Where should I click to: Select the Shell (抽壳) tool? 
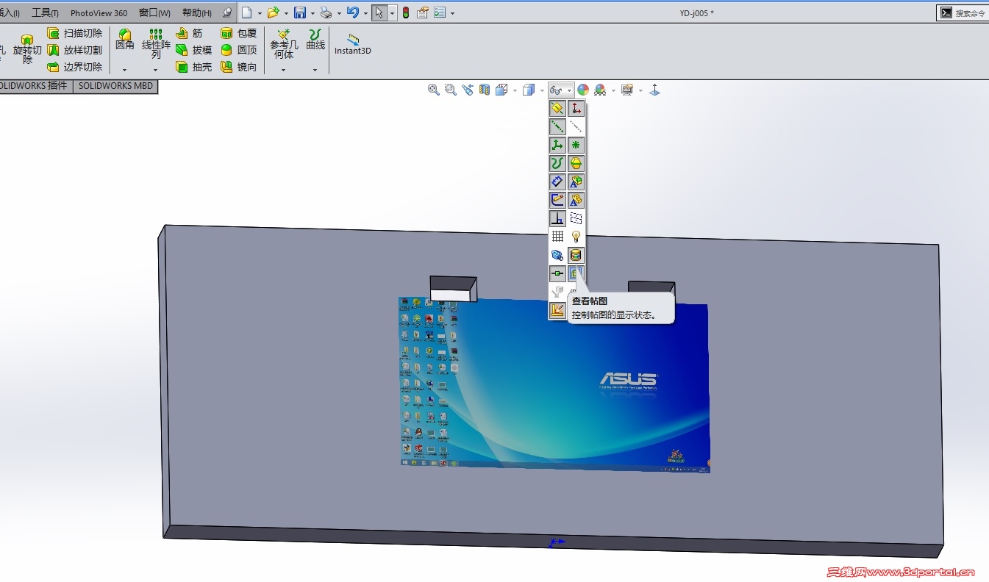coord(194,67)
